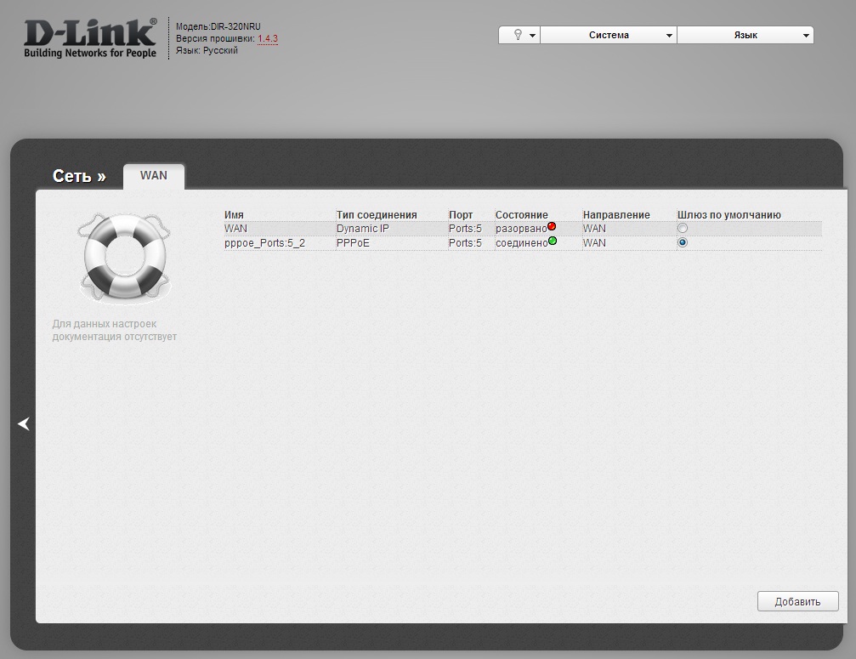Click the D-Link logo
This screenshot has width=856, height=659.
(x=90, y=38)
